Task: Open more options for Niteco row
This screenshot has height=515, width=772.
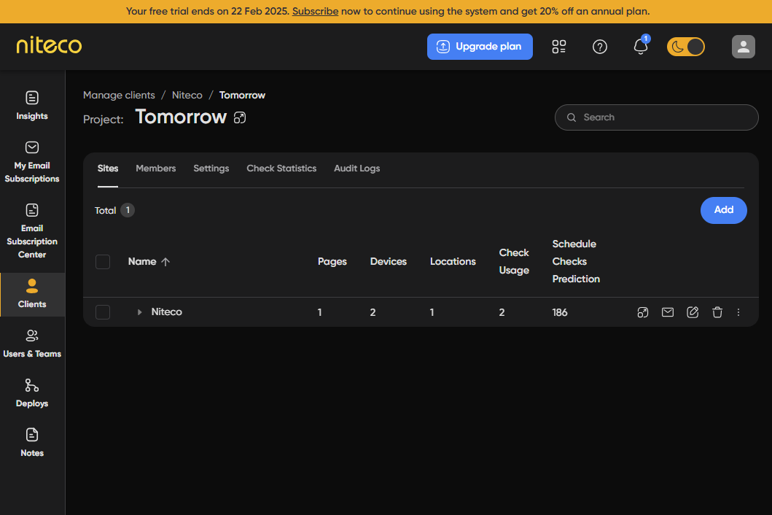Action: tap(738, 312)
